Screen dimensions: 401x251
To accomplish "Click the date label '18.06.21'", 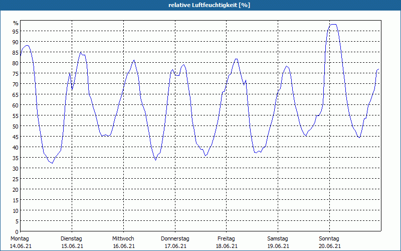I will pyautogui.click(x=227, y=246).
